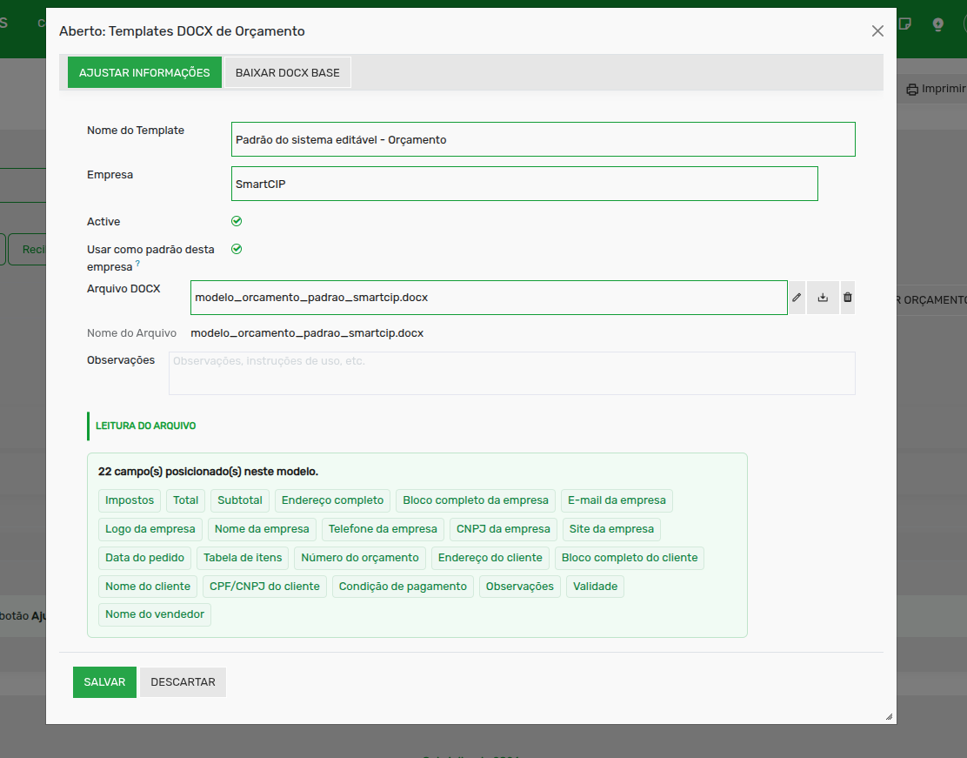The height and width of the screenshot is (758, 967).
Task: Select the Ajustar Informações tab
Action: coord(144,73)
